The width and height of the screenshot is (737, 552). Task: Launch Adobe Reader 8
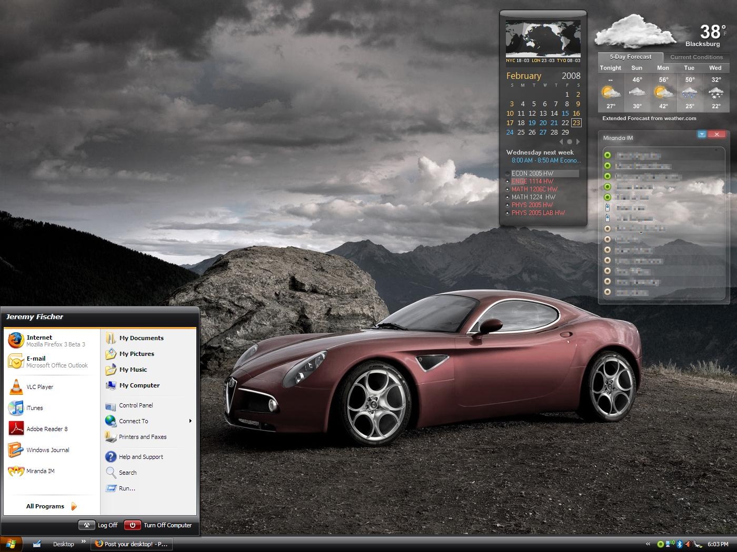coord(52,429)
